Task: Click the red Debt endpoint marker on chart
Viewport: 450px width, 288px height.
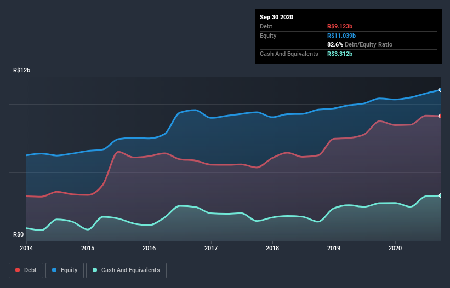Action: click(441, 116)
